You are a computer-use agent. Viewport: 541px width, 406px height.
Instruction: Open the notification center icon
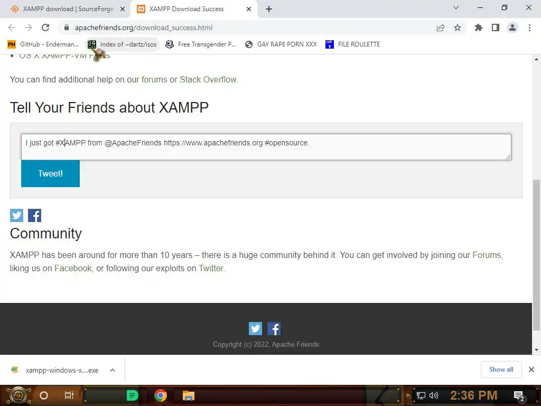520,396
